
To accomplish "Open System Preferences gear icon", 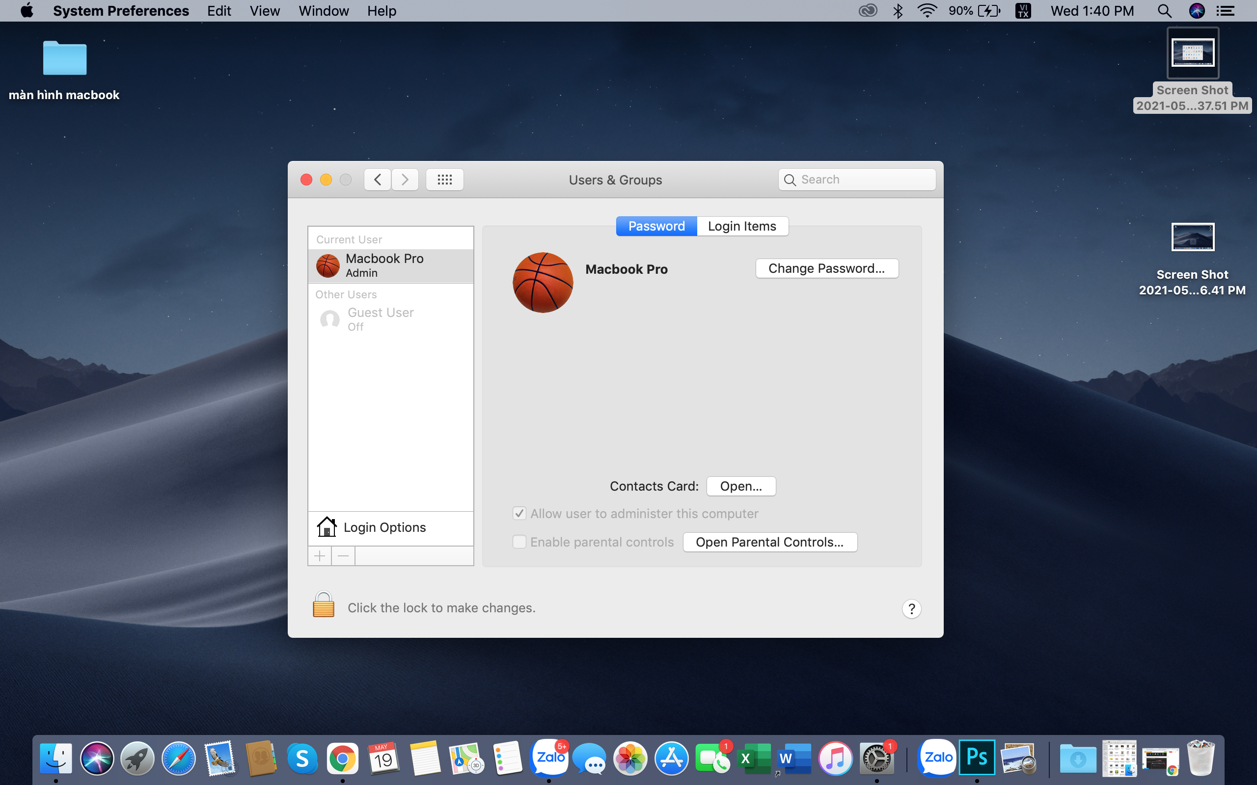I will coord(876,759).
